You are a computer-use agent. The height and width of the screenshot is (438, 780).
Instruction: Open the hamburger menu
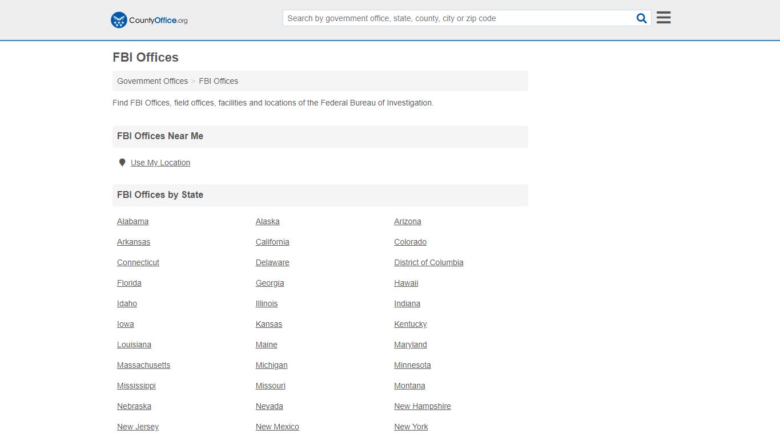(x=664, y=18)
